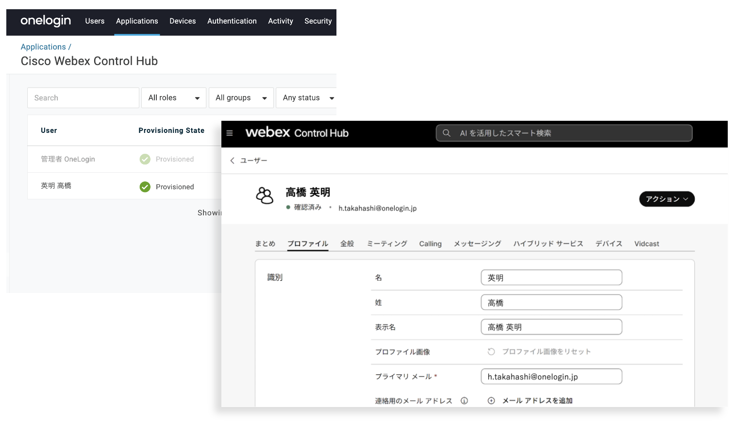Screen dimensions: 736x423
Task: Open the Authentication menu in OneLogin
Action: click(x=232, y=21)
